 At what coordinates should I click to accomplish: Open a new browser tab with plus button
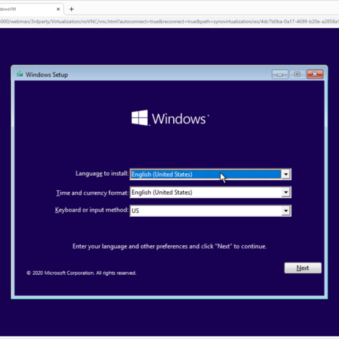71,9
